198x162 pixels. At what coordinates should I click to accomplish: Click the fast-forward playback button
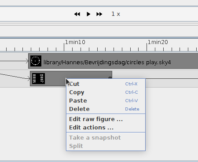pyautogui.click(x=99, y=14)
